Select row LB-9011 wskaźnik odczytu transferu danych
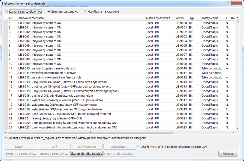244x161 pixels. pyautogui.click(x=119, y=73)
